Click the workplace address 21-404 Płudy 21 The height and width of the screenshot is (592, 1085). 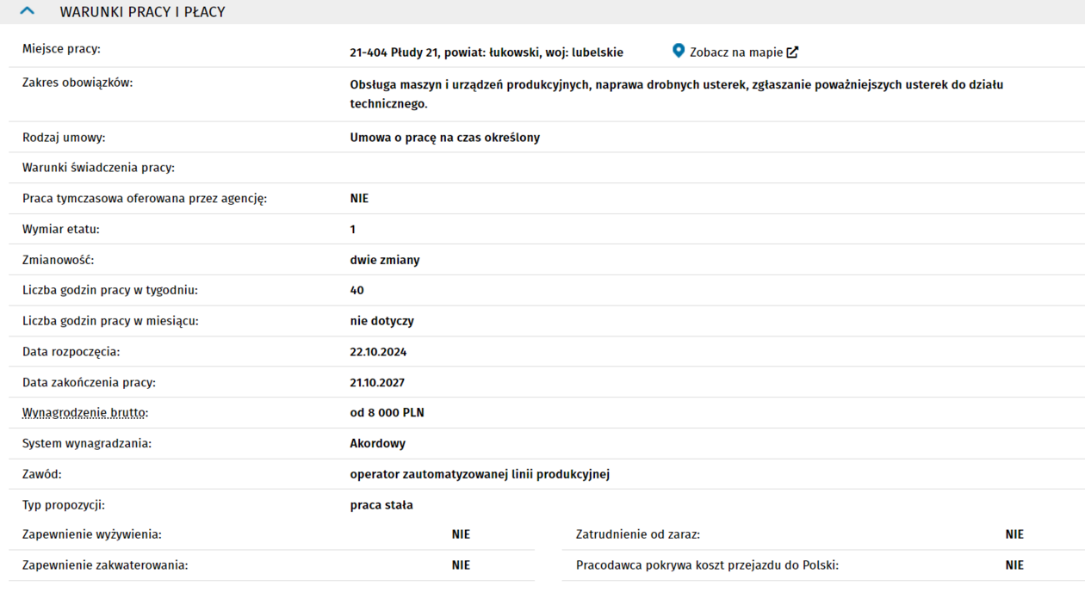(486, 52)
